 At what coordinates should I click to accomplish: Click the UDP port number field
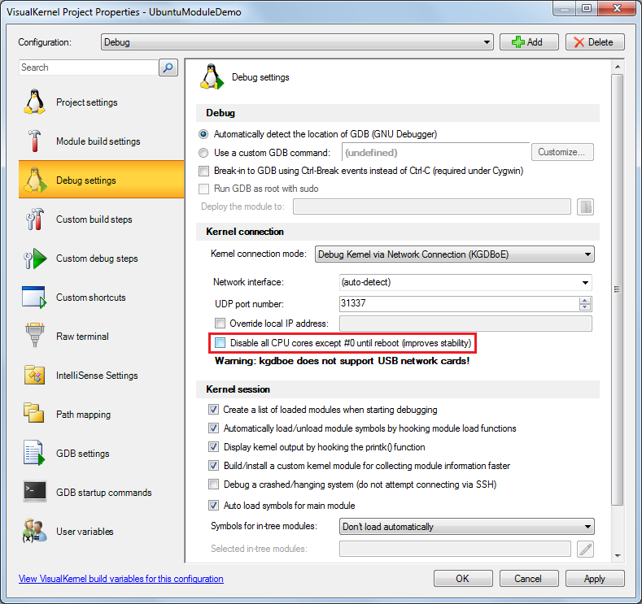click(x=459, y=303)
